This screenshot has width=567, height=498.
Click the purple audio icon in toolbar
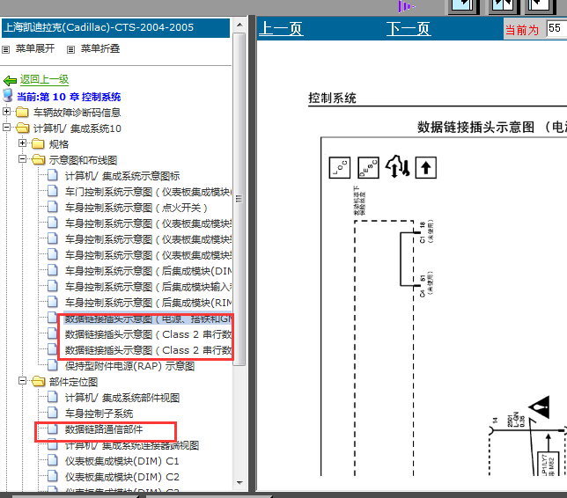(x=407, y=6)
